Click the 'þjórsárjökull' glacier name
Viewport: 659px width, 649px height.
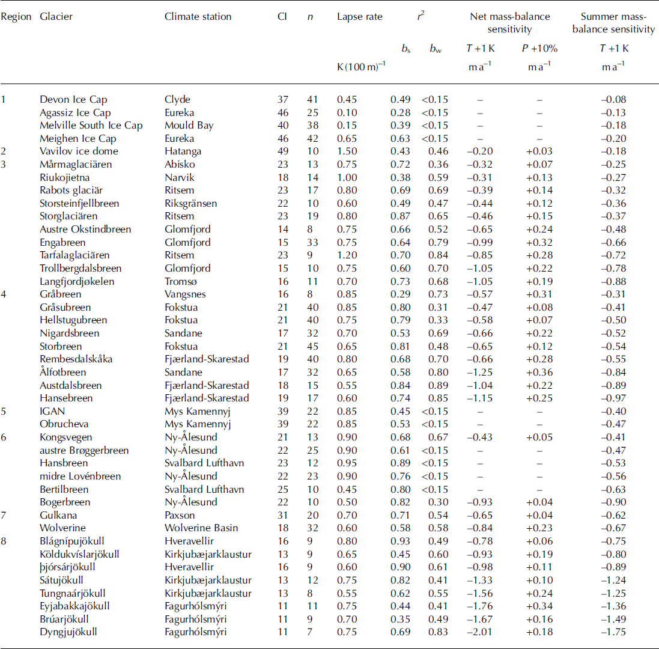(x=68, y=567)
